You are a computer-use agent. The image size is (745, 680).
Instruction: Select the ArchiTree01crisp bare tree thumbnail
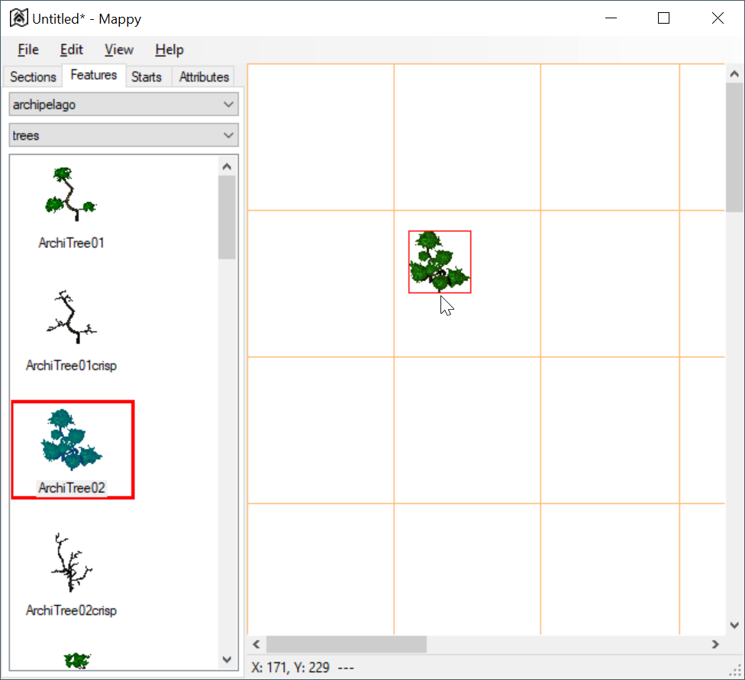(71, 317)
